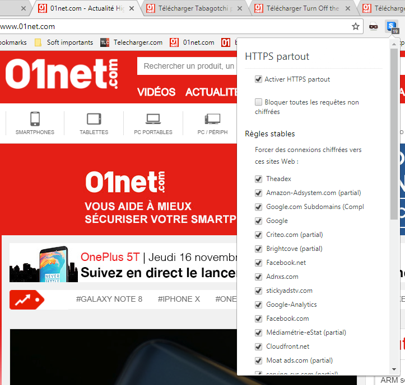Uncheck the Theadex rule checkbox

[258, 179]
